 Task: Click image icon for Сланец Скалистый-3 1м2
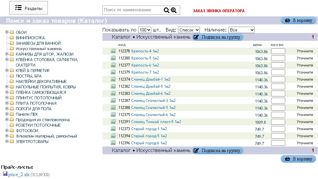[x=113, y=101]
